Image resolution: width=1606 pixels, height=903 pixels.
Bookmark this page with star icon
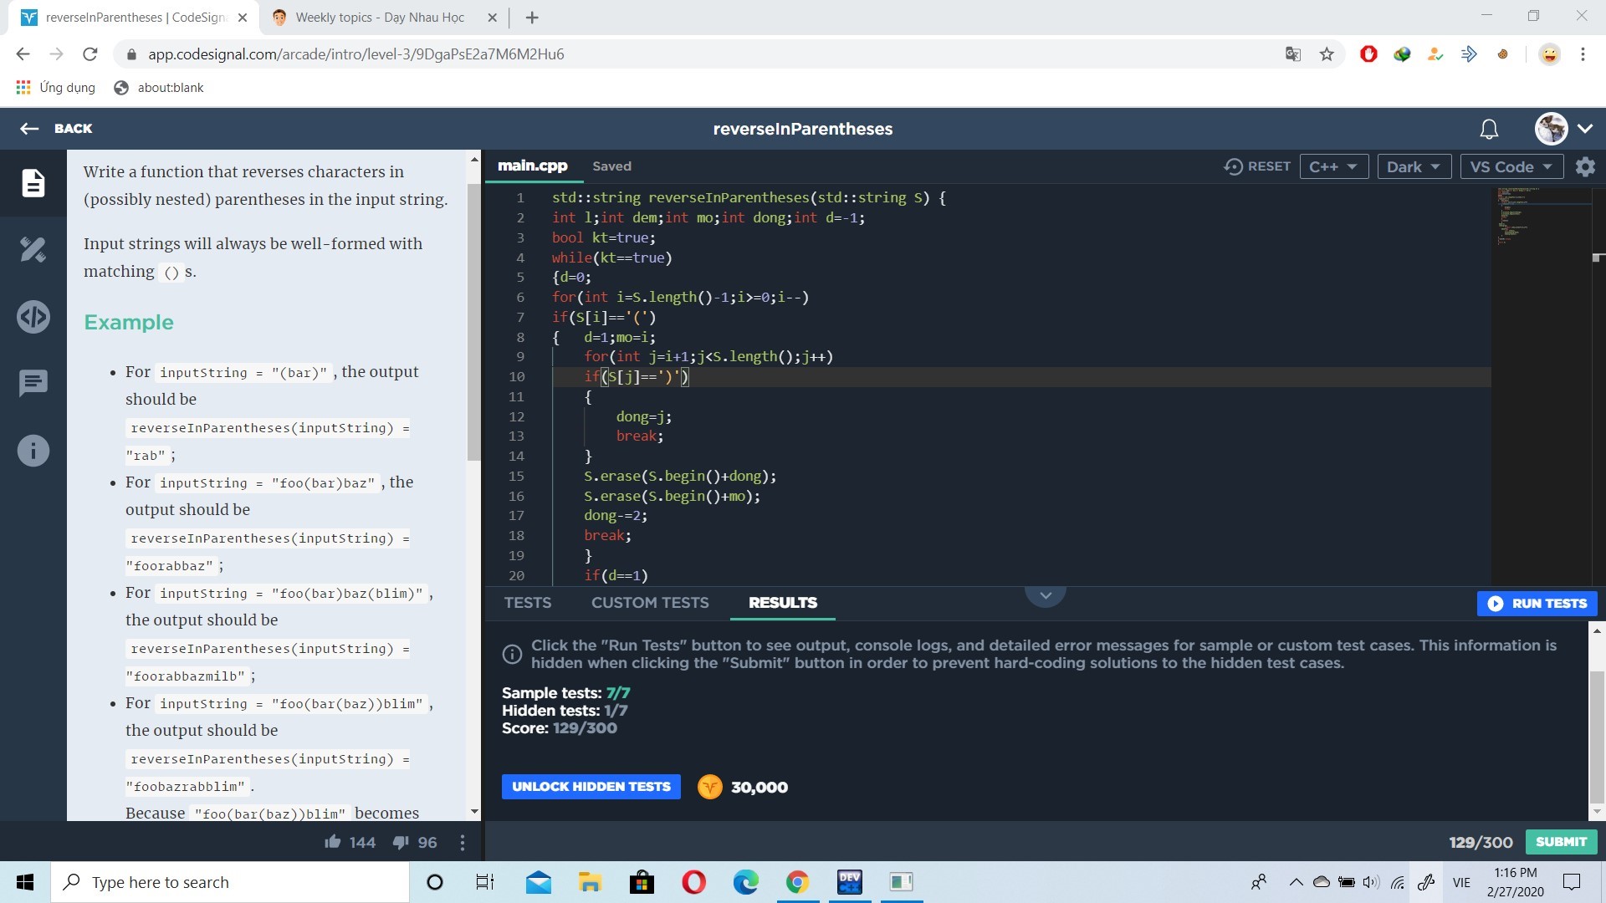pyautogui.click(x=1327, y=54)
